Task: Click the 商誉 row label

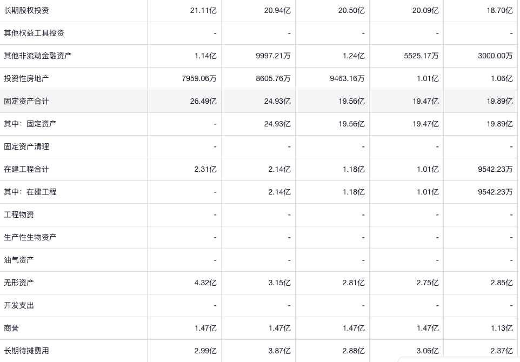Action: click(11, 328)
